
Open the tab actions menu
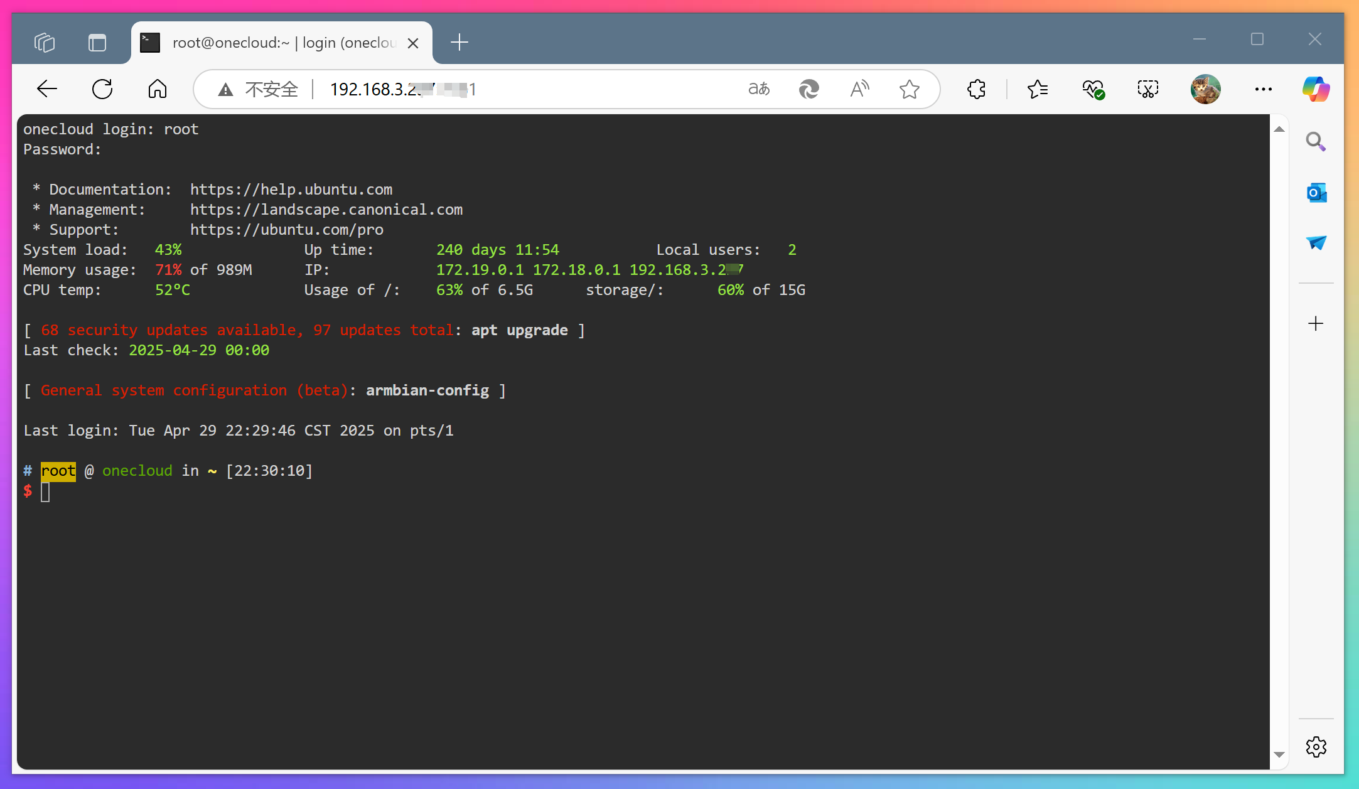97,43
